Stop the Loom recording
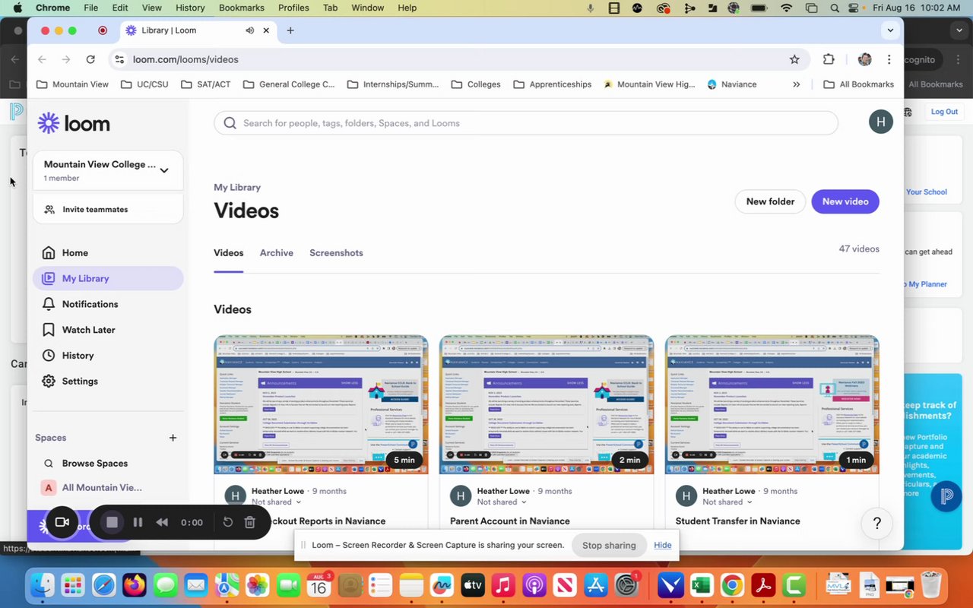 112,522
